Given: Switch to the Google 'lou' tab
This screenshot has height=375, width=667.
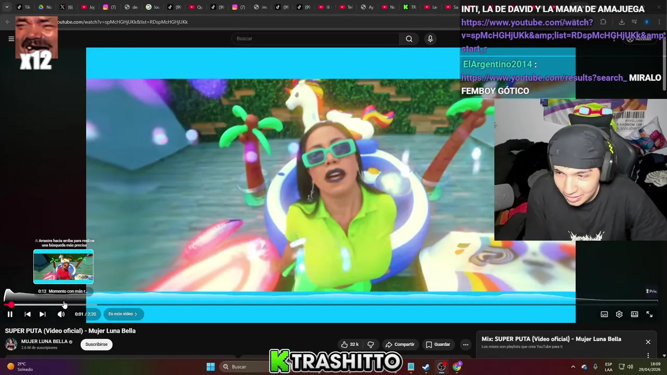Looking at the screenshot, I should point(153,7).
